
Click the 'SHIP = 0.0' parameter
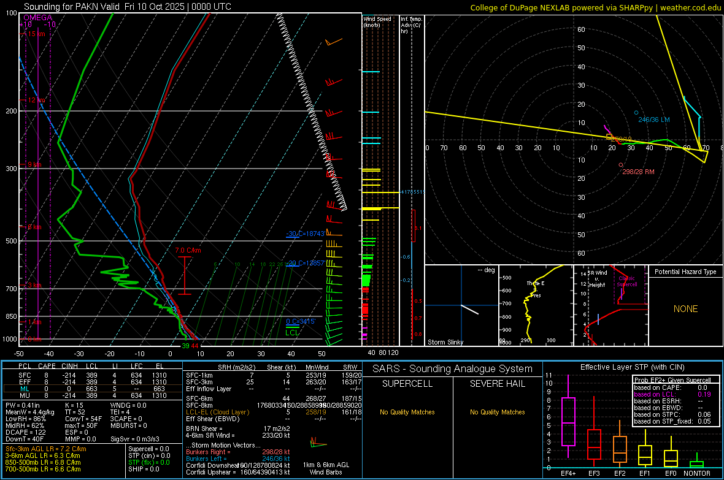point(144,469)
